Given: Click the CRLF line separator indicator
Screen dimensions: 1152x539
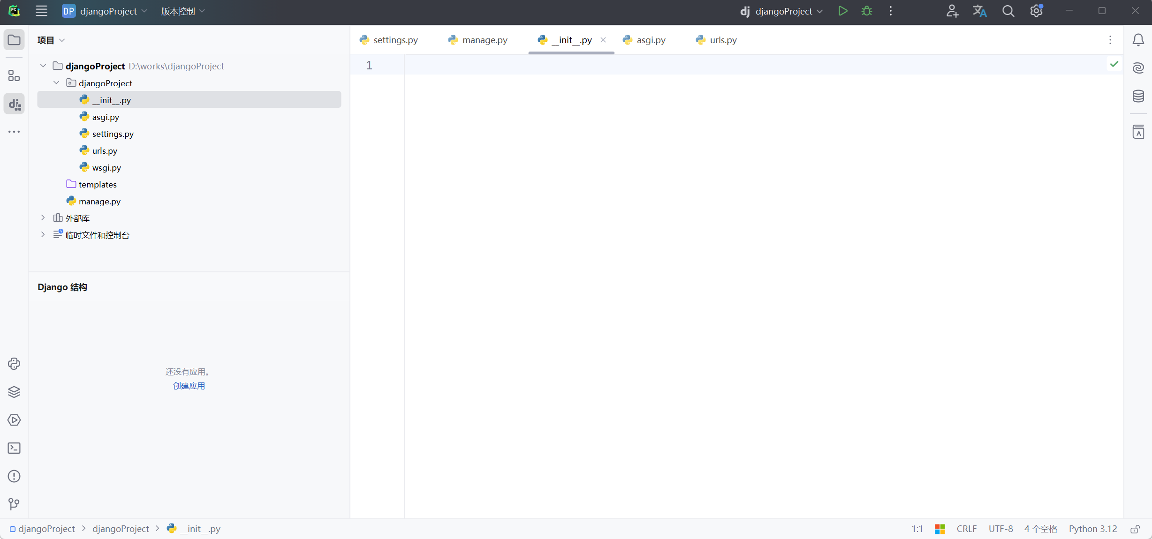Looking at the screenshot, I should pyautogui.click(x=967, y=529).
